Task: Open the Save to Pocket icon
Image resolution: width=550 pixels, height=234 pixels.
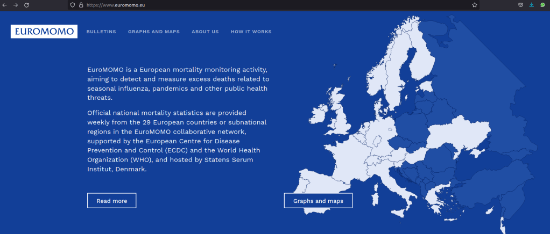Action: click(521, 5)
